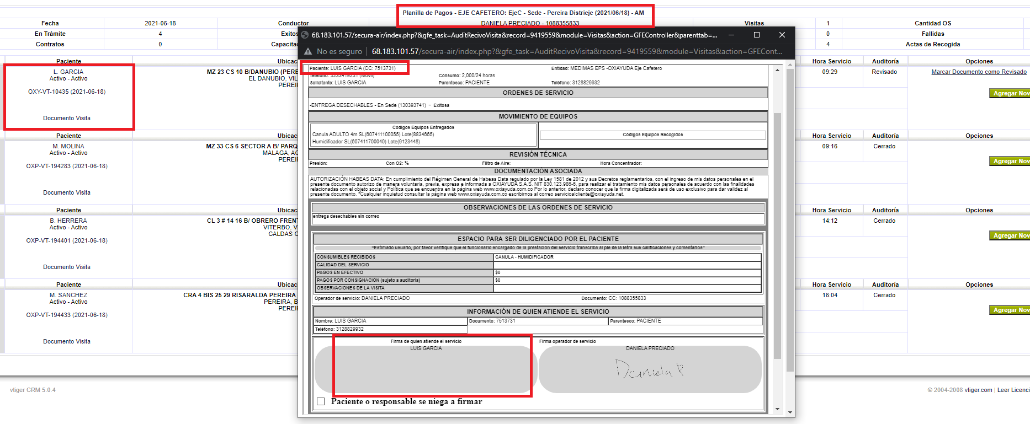Click 'entrega desechables sin correo' observation field
This screenshot has height=424, width=1030.
[x=538, y=218]
